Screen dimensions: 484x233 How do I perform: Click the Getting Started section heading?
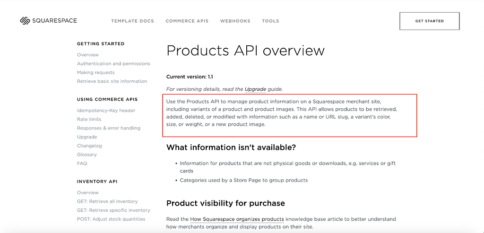pos(101,44)
